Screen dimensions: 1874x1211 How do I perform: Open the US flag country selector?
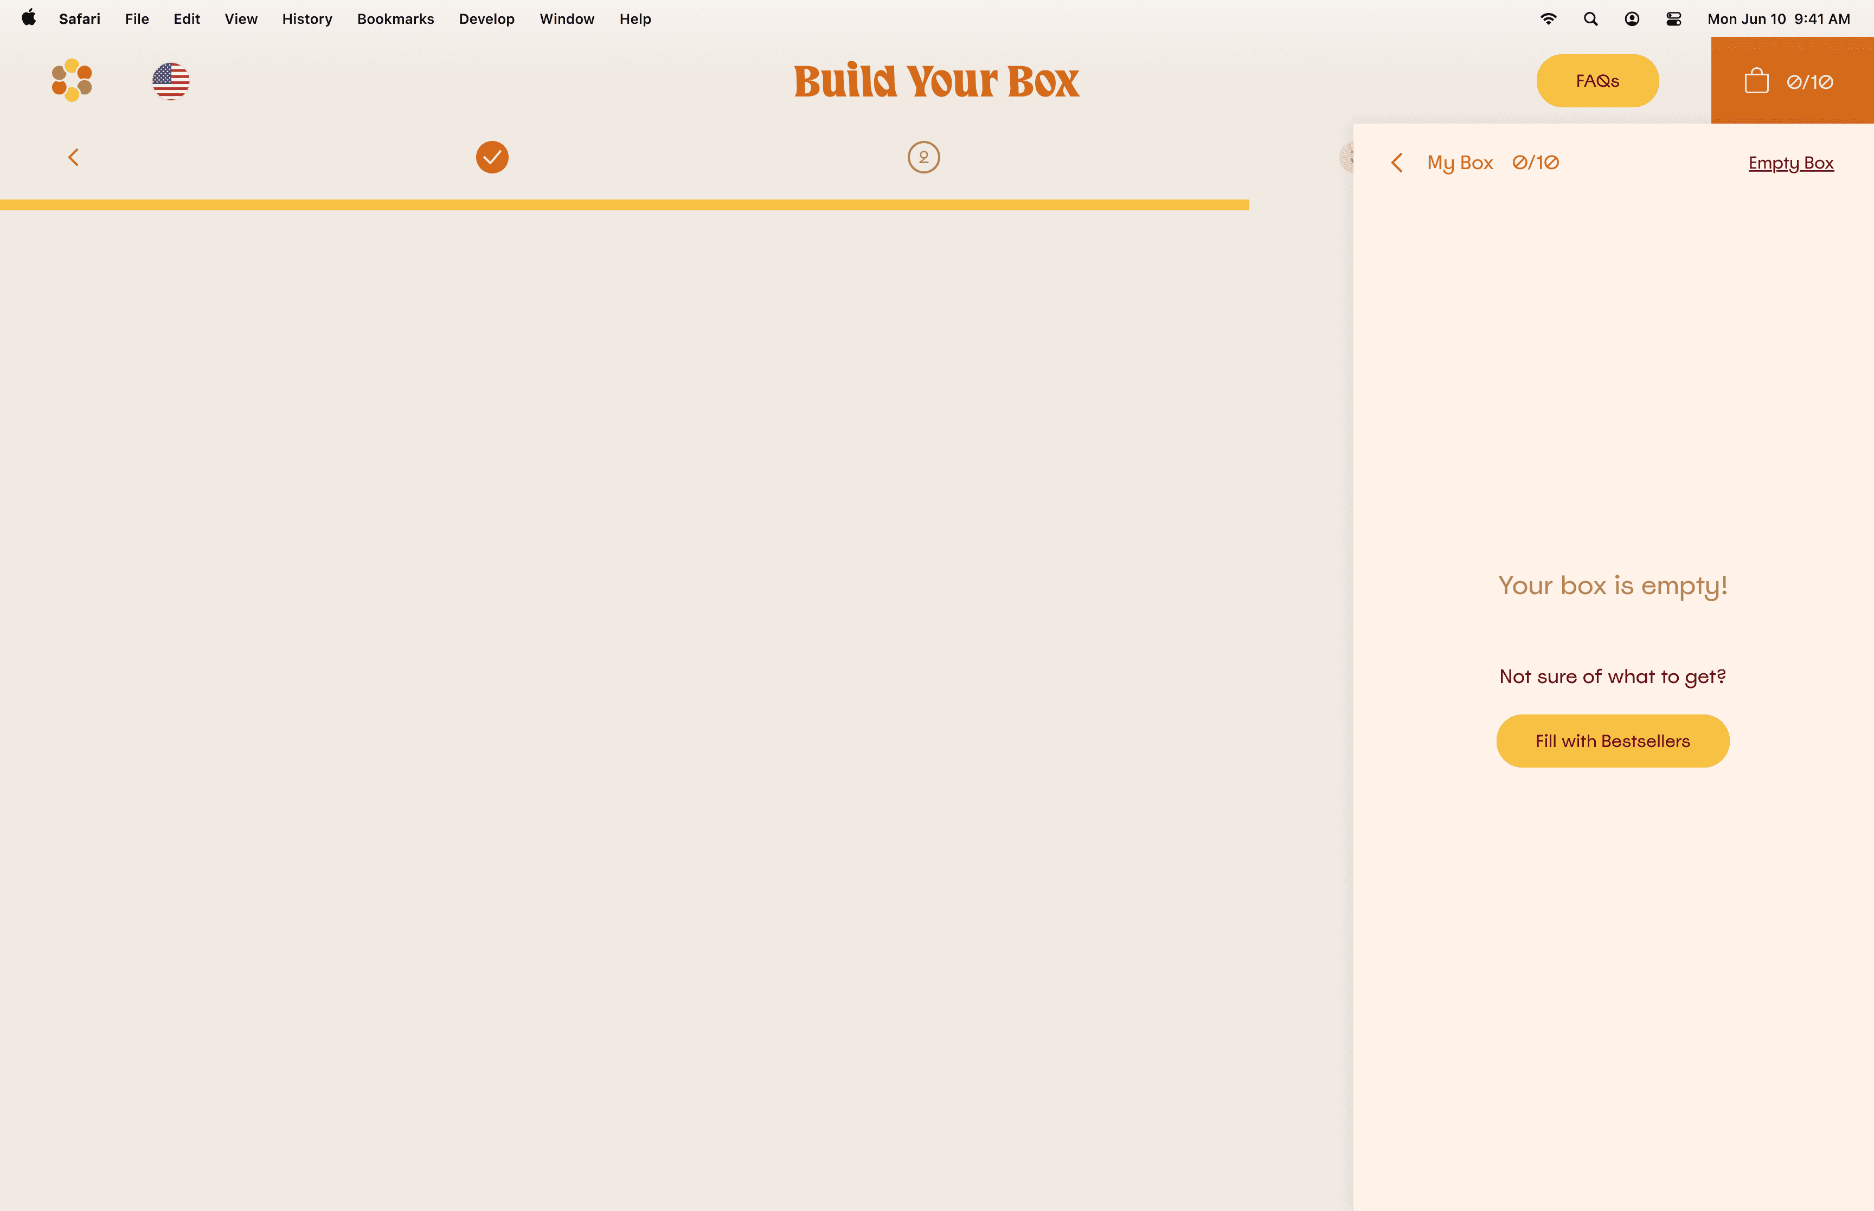[171, 81]
